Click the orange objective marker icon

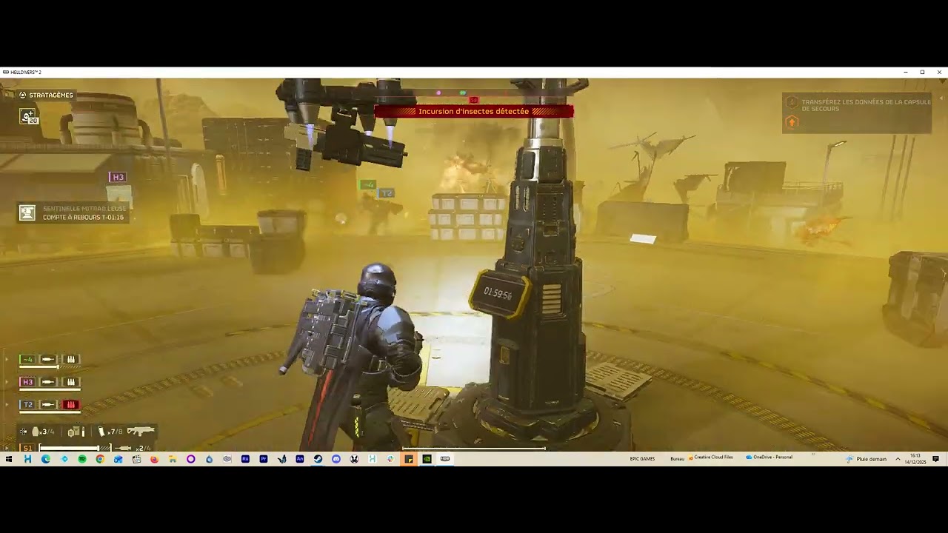pos(792,121)
